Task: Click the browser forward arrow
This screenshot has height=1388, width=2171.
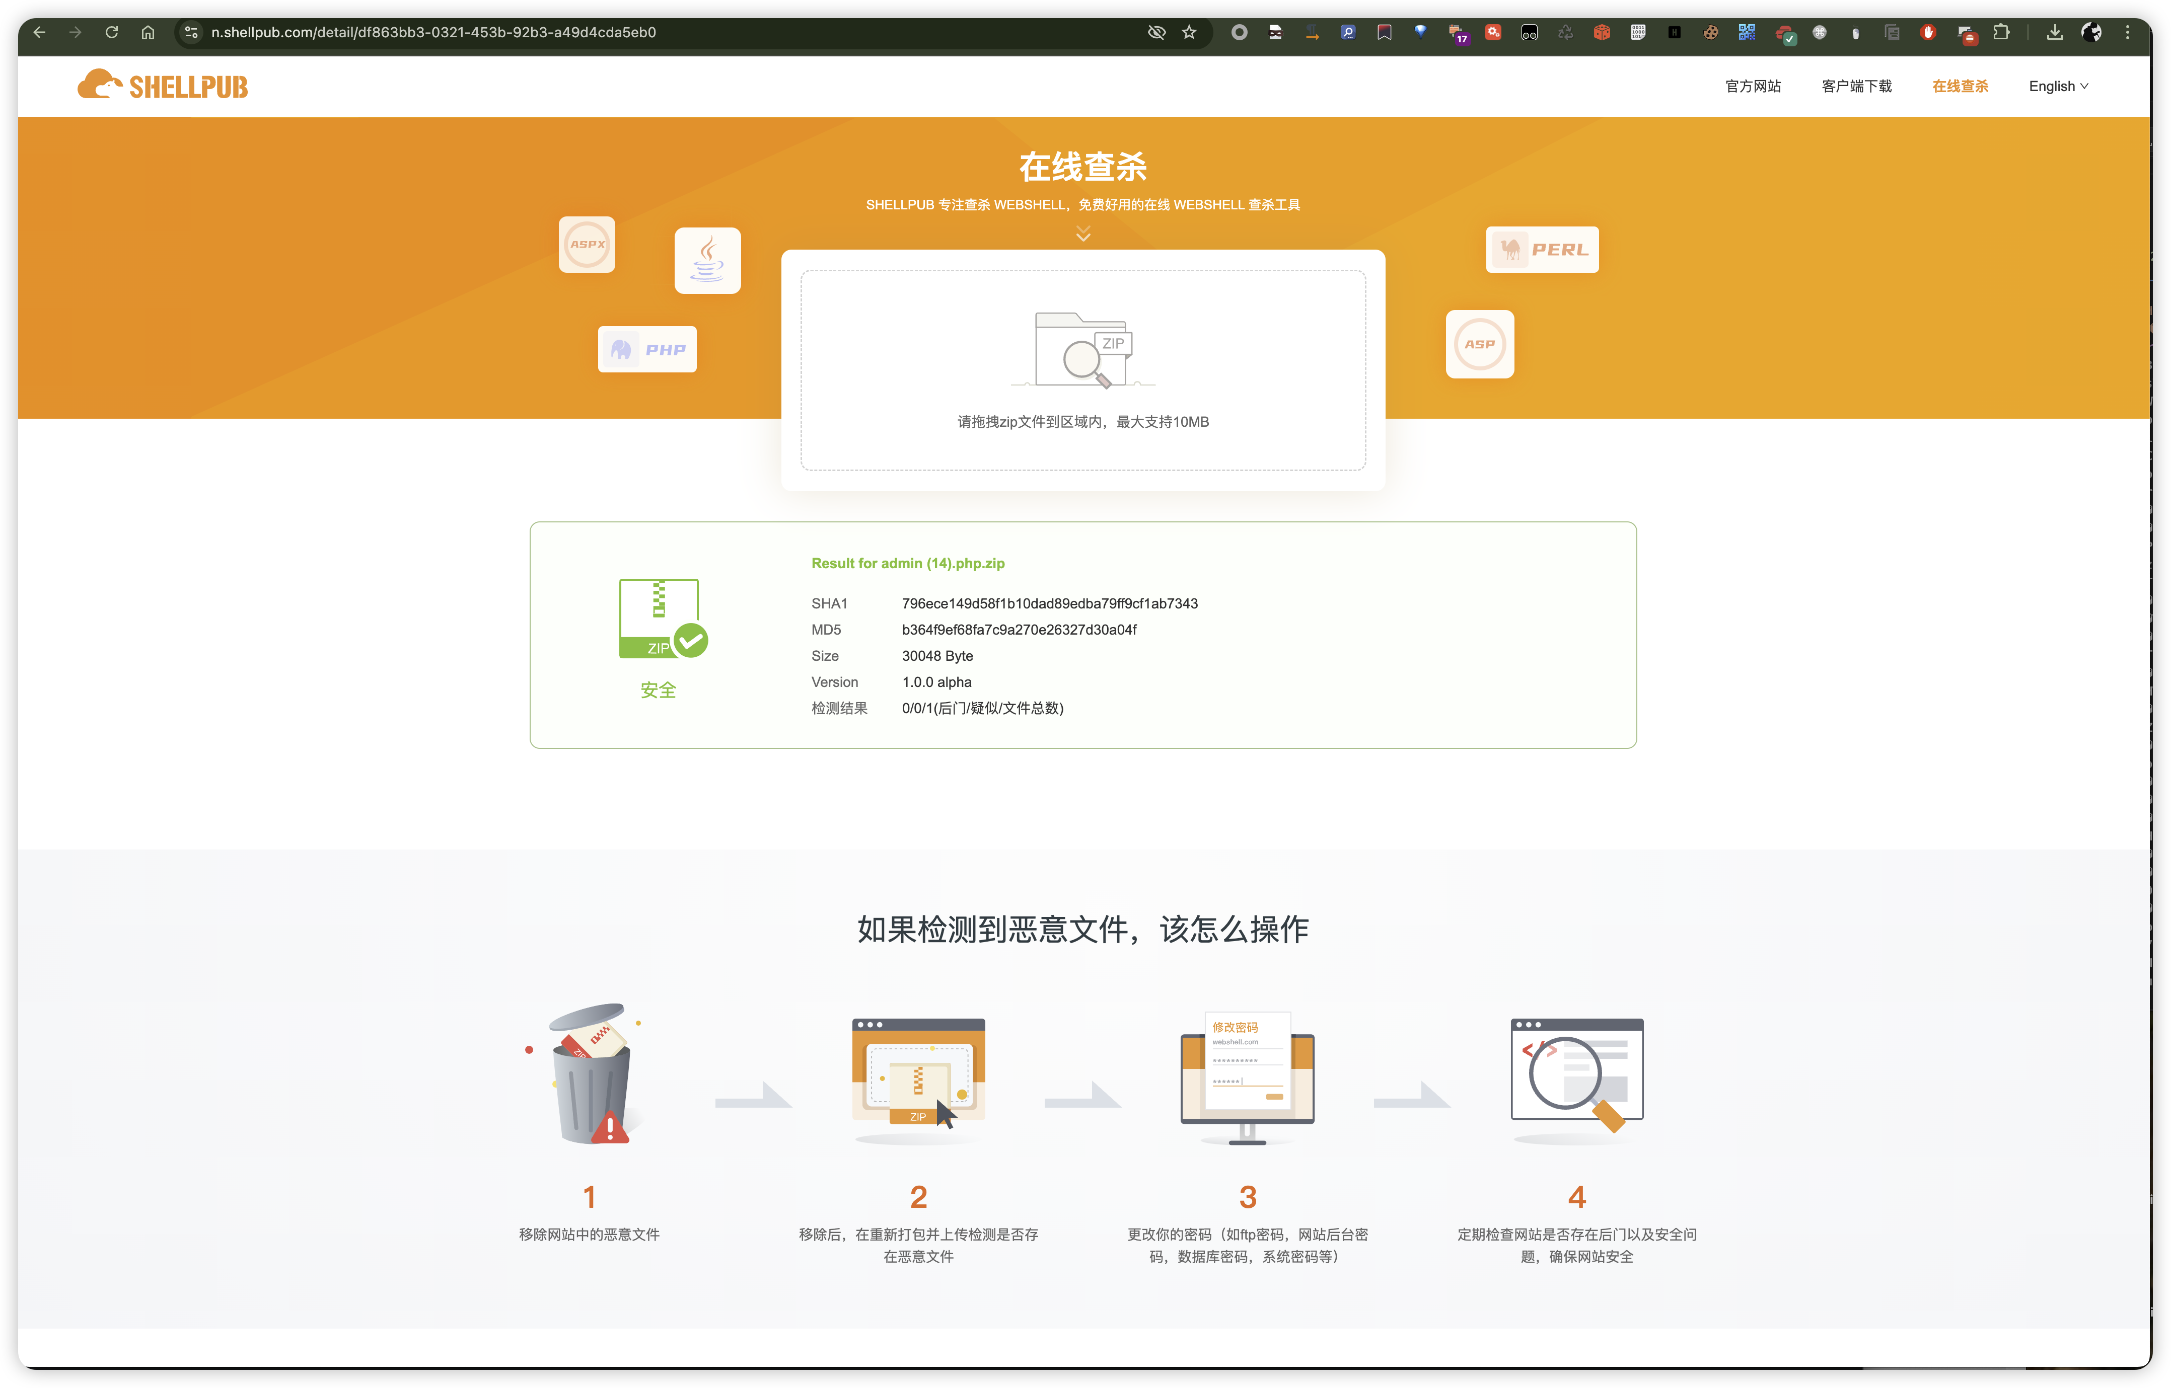Action: tap(76, 32)
